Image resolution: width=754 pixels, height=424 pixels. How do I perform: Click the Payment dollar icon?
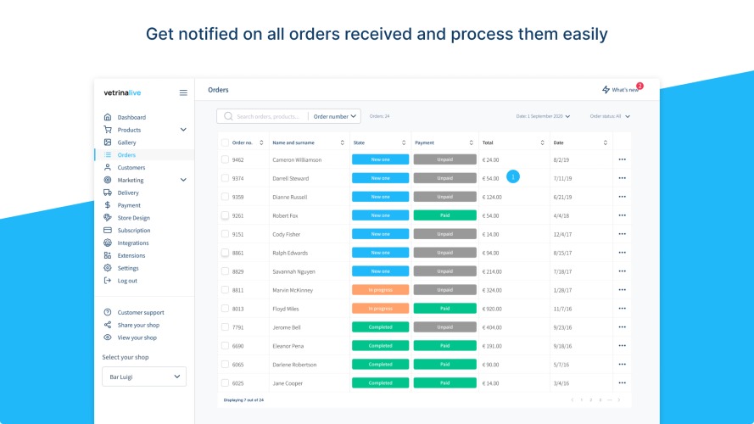108,204
